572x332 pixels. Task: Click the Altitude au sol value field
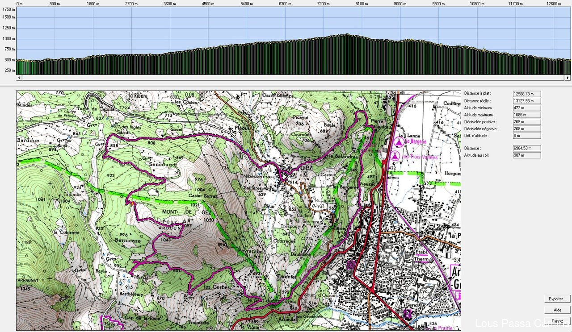[527, 155]
